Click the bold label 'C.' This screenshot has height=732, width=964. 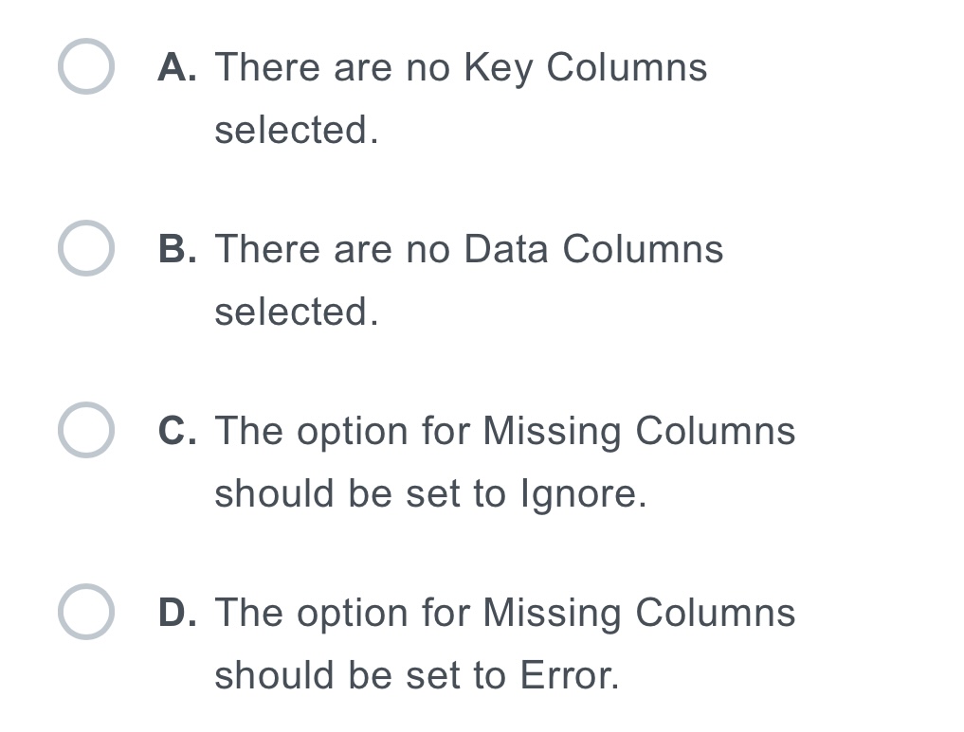pos(178,430)
